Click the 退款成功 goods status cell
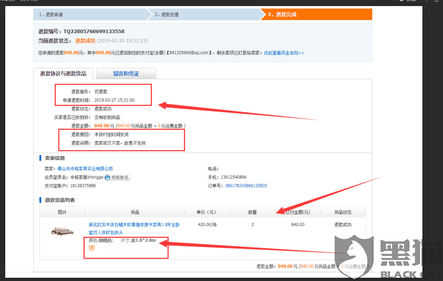 pyautogui.click(x=343, y=225)
